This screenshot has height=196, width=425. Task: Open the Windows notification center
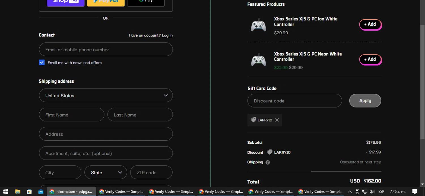tap(415, 191)
